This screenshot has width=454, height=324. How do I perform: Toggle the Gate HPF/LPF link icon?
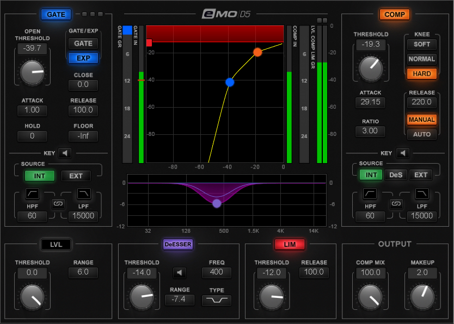pos(58,204)
